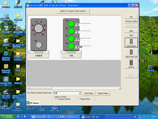
Task: Open the Start menu button
Action: (x=7, y=117)
